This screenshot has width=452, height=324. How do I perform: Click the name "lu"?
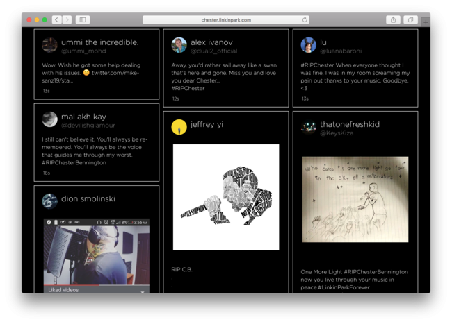pos(323,42)
